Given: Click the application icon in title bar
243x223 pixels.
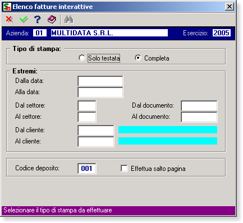Looking at the screenshot, I should 7,7.
